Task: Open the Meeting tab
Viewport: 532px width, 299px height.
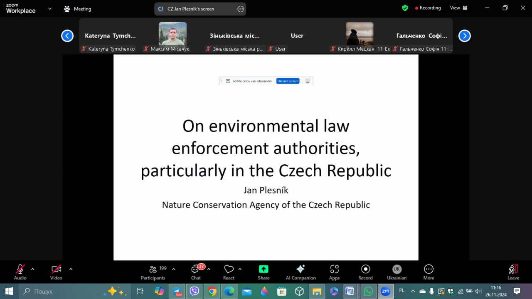Action: [x=77, y=9]
